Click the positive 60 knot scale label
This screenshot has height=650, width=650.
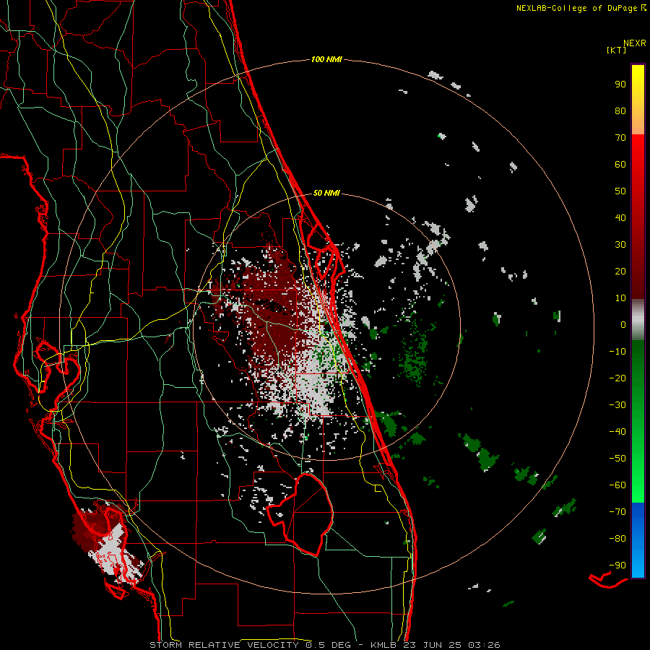point(620,164)
